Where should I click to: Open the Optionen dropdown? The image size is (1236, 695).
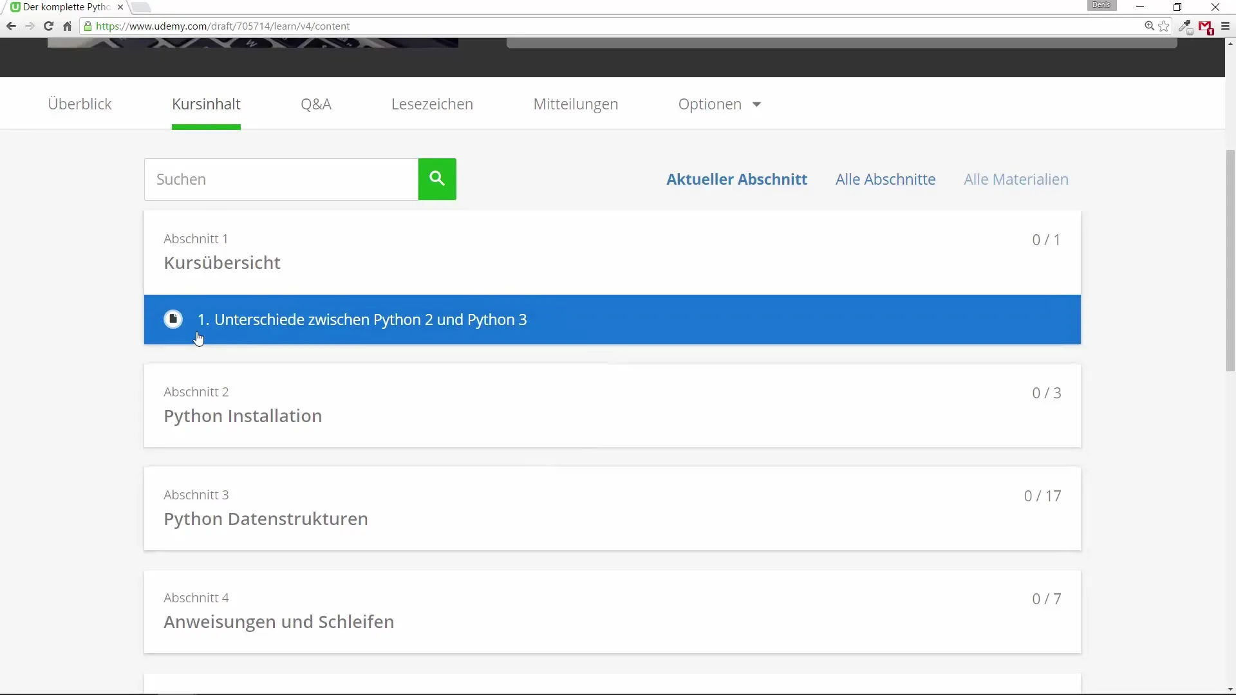[x=719, y=104]
